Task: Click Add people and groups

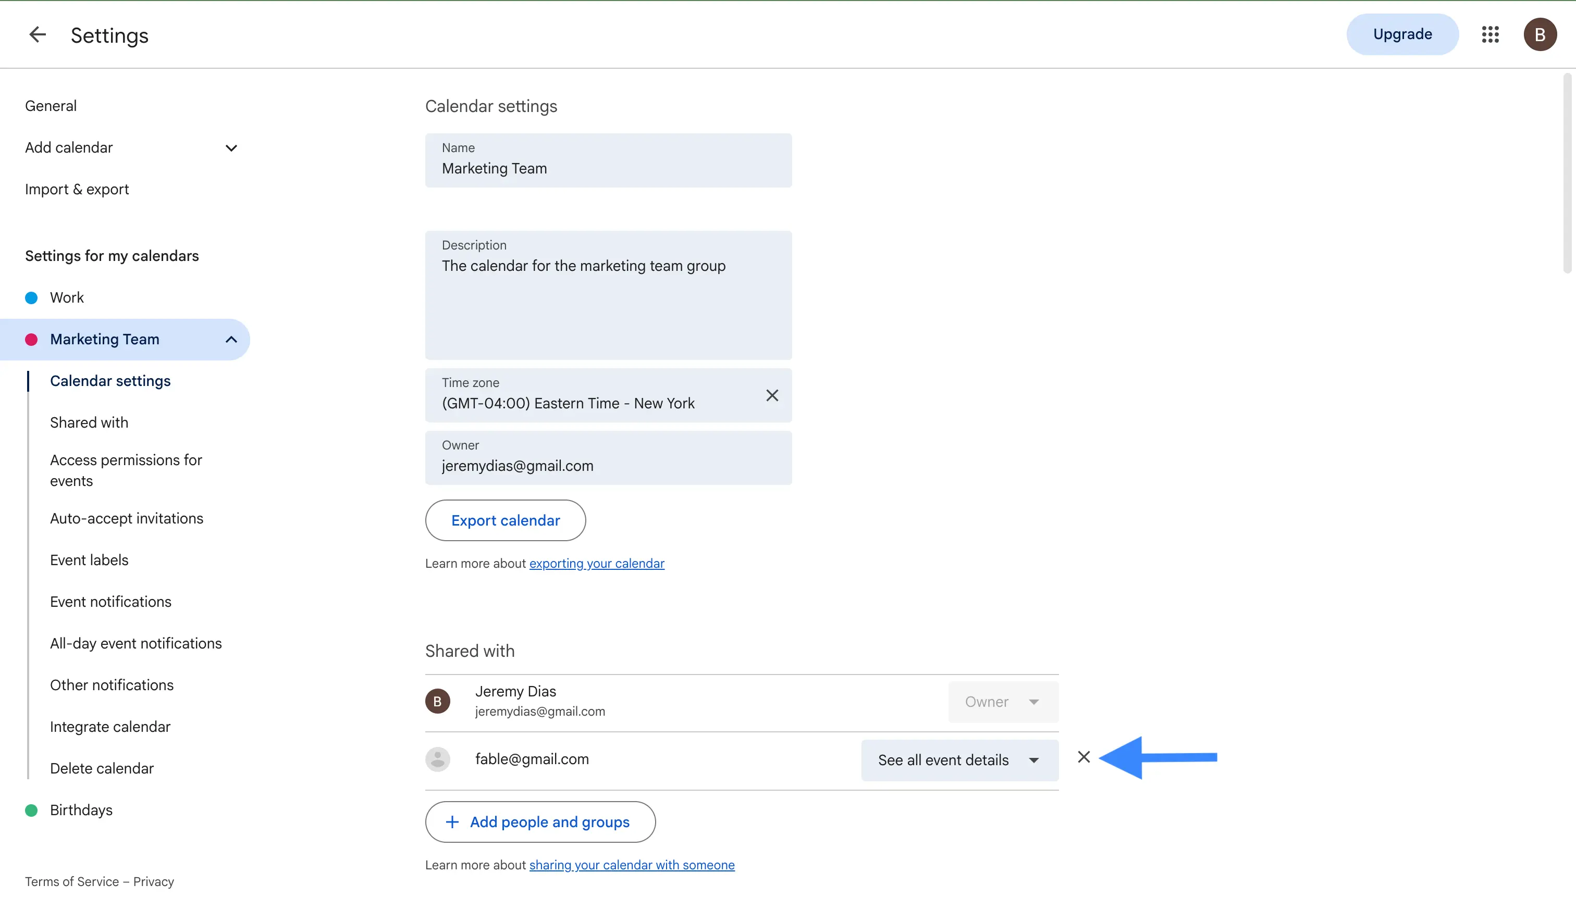Action: (540, 822)
